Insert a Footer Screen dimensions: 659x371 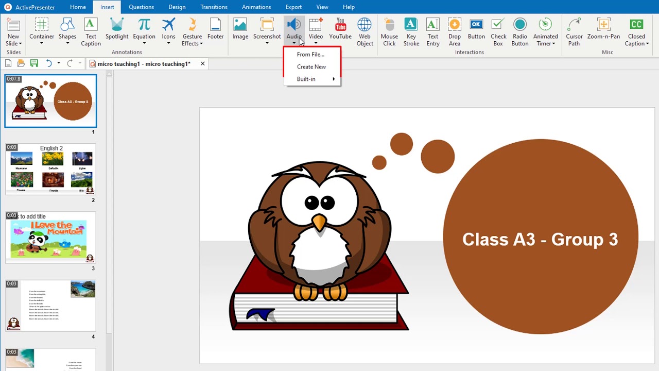pos(215,29)
